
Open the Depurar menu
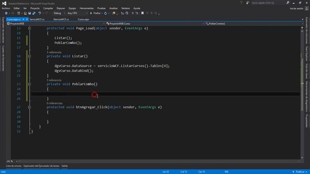[x=61, y=8]
